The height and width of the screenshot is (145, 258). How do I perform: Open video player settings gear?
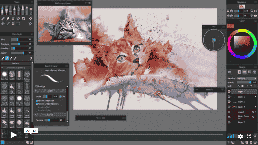point(240,136)
